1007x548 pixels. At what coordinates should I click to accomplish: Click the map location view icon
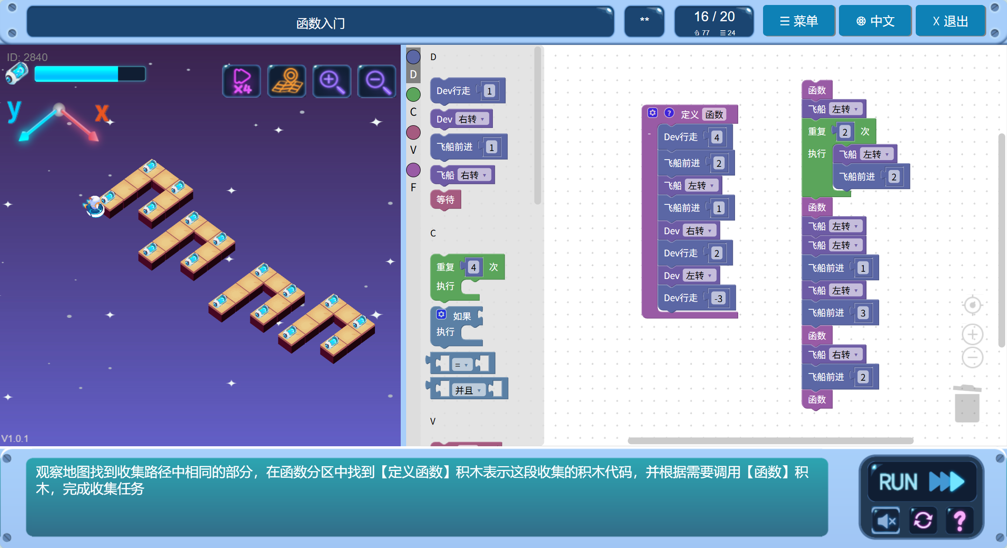coord(287,81)
